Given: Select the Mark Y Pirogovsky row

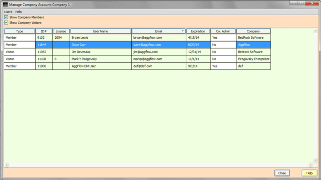Looking at the screenshot, I should (100, 59).
